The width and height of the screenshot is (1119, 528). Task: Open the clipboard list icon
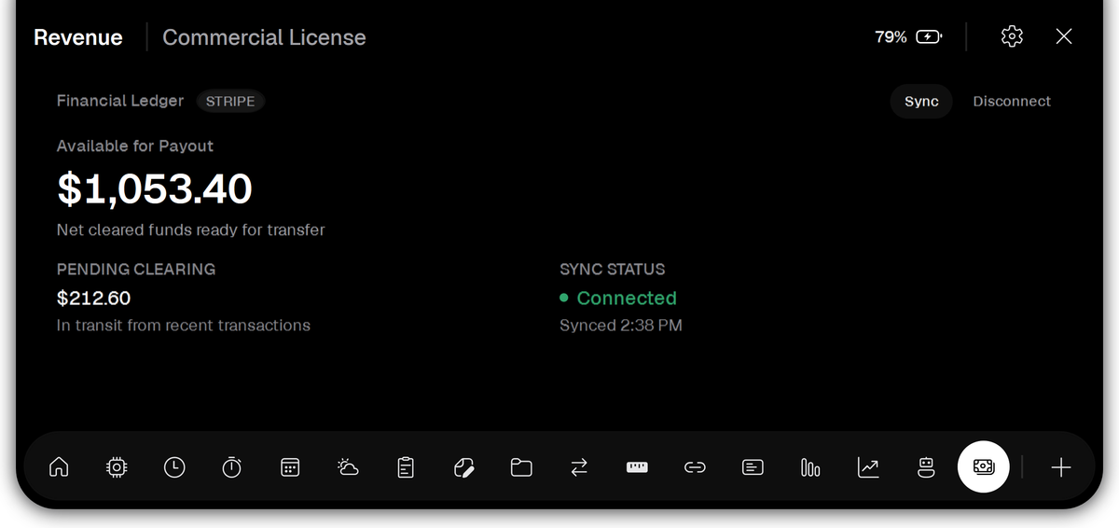coord(406,467)
